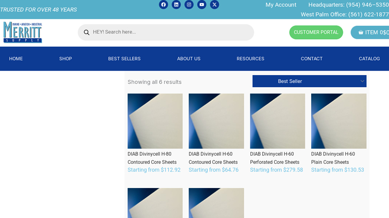Viewport: 389px width, 218px height.
Task: Click the shopping basket cart icon
Action: [x=361, y=32]
